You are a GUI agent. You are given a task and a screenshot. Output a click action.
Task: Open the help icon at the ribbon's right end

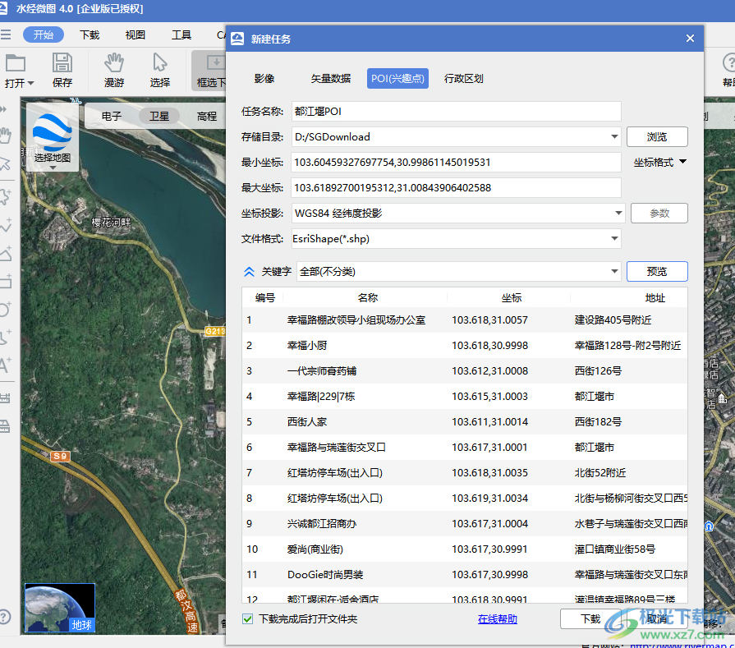pos(729,63)
